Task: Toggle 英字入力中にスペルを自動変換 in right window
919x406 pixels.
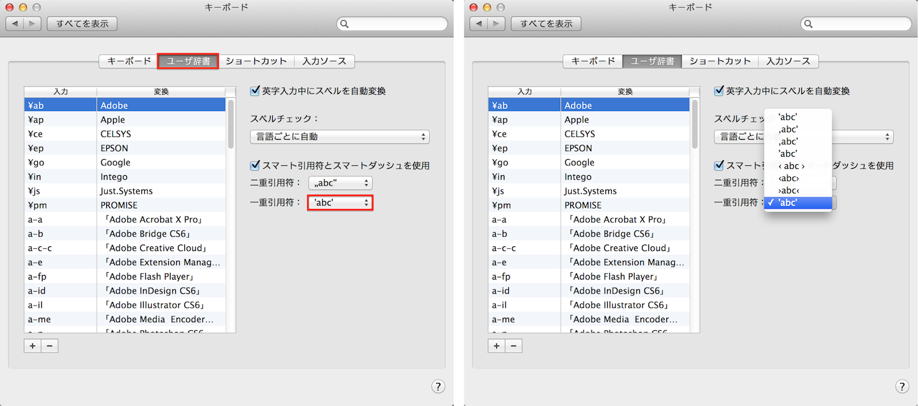Action: point(719,91)
